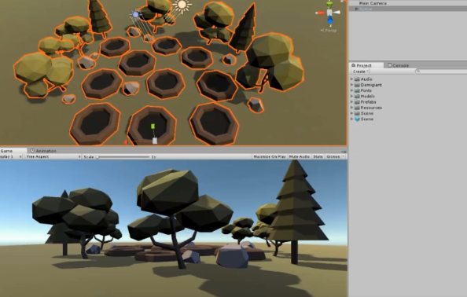Click the Project panel search field

(441, 71)
